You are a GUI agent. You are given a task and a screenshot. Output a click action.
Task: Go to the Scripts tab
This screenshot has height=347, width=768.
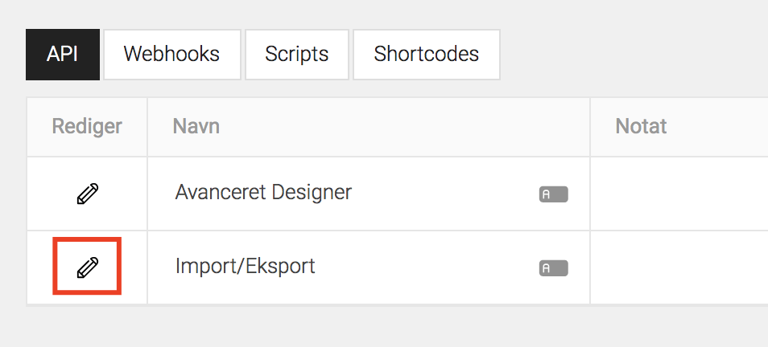click(x=297, y=55)
